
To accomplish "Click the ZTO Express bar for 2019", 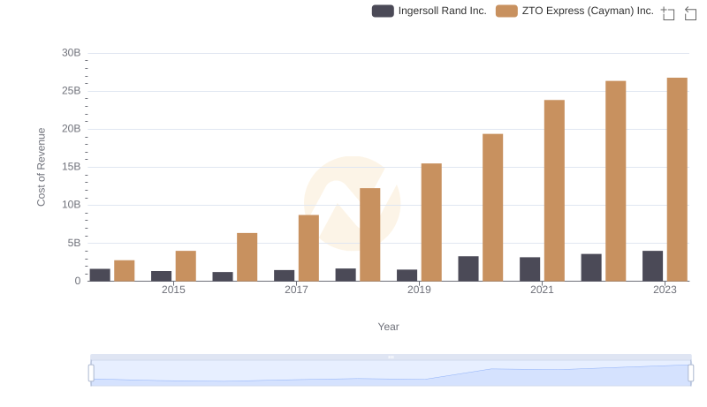I will pos(431,222).
